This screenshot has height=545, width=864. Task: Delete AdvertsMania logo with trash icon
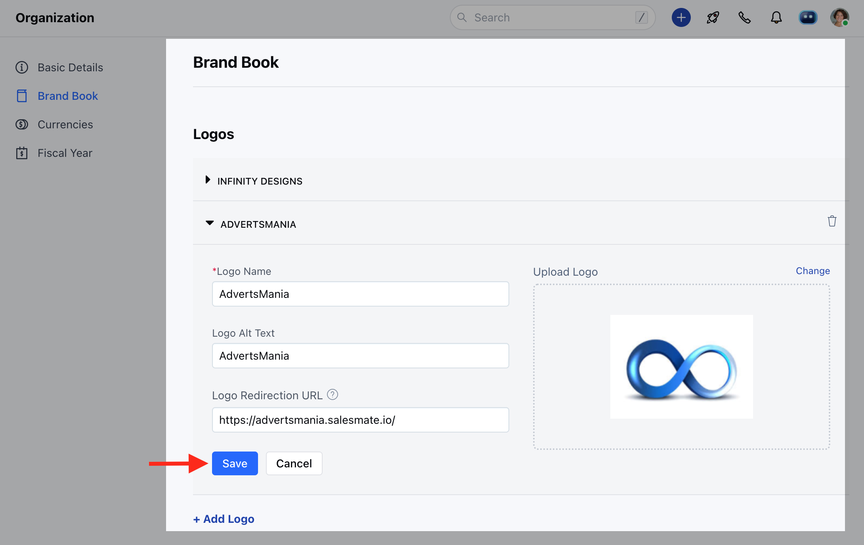click(832, 221)
